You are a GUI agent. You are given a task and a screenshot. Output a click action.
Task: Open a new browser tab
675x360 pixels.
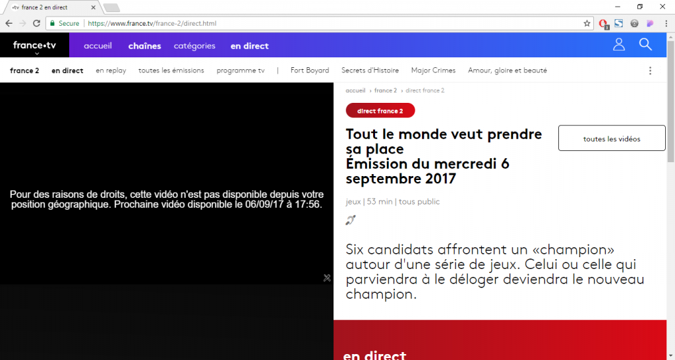[x=111, y=7]
